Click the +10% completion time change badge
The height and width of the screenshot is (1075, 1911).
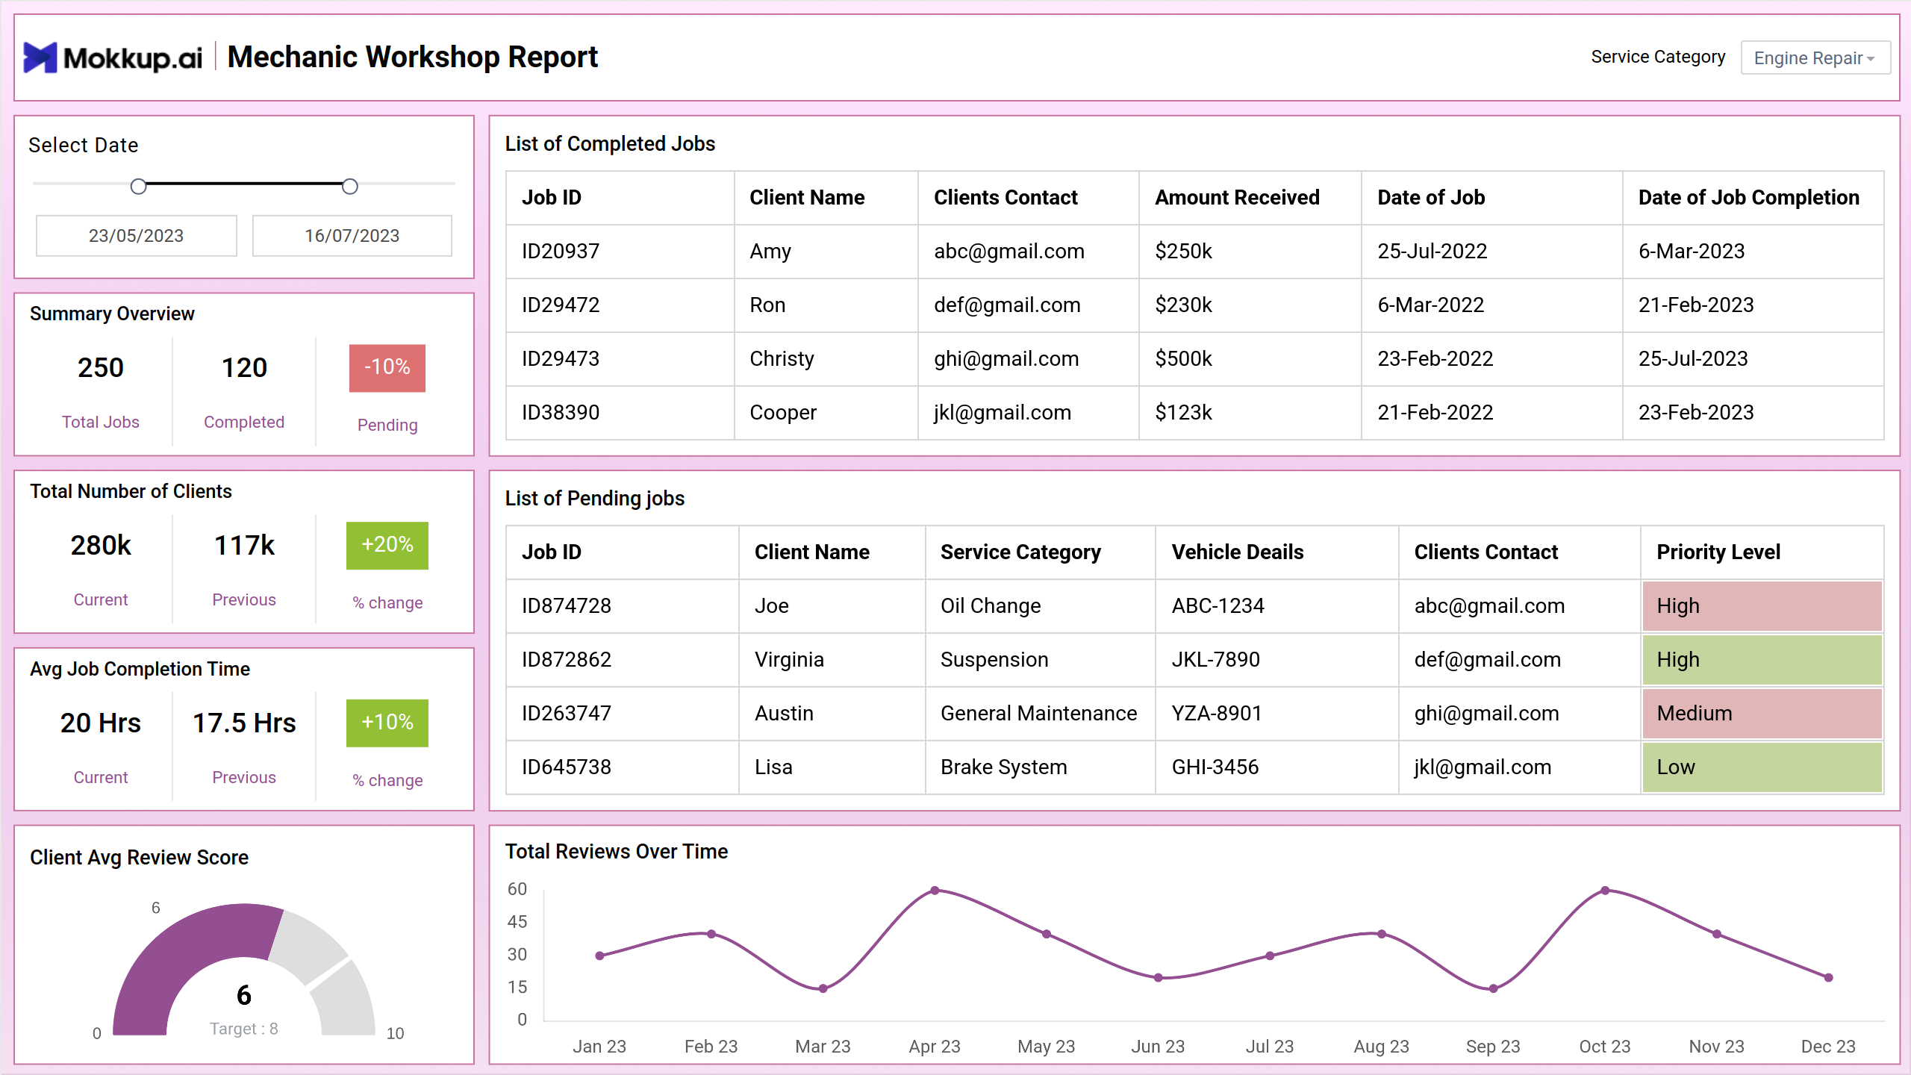pos(387,723)
